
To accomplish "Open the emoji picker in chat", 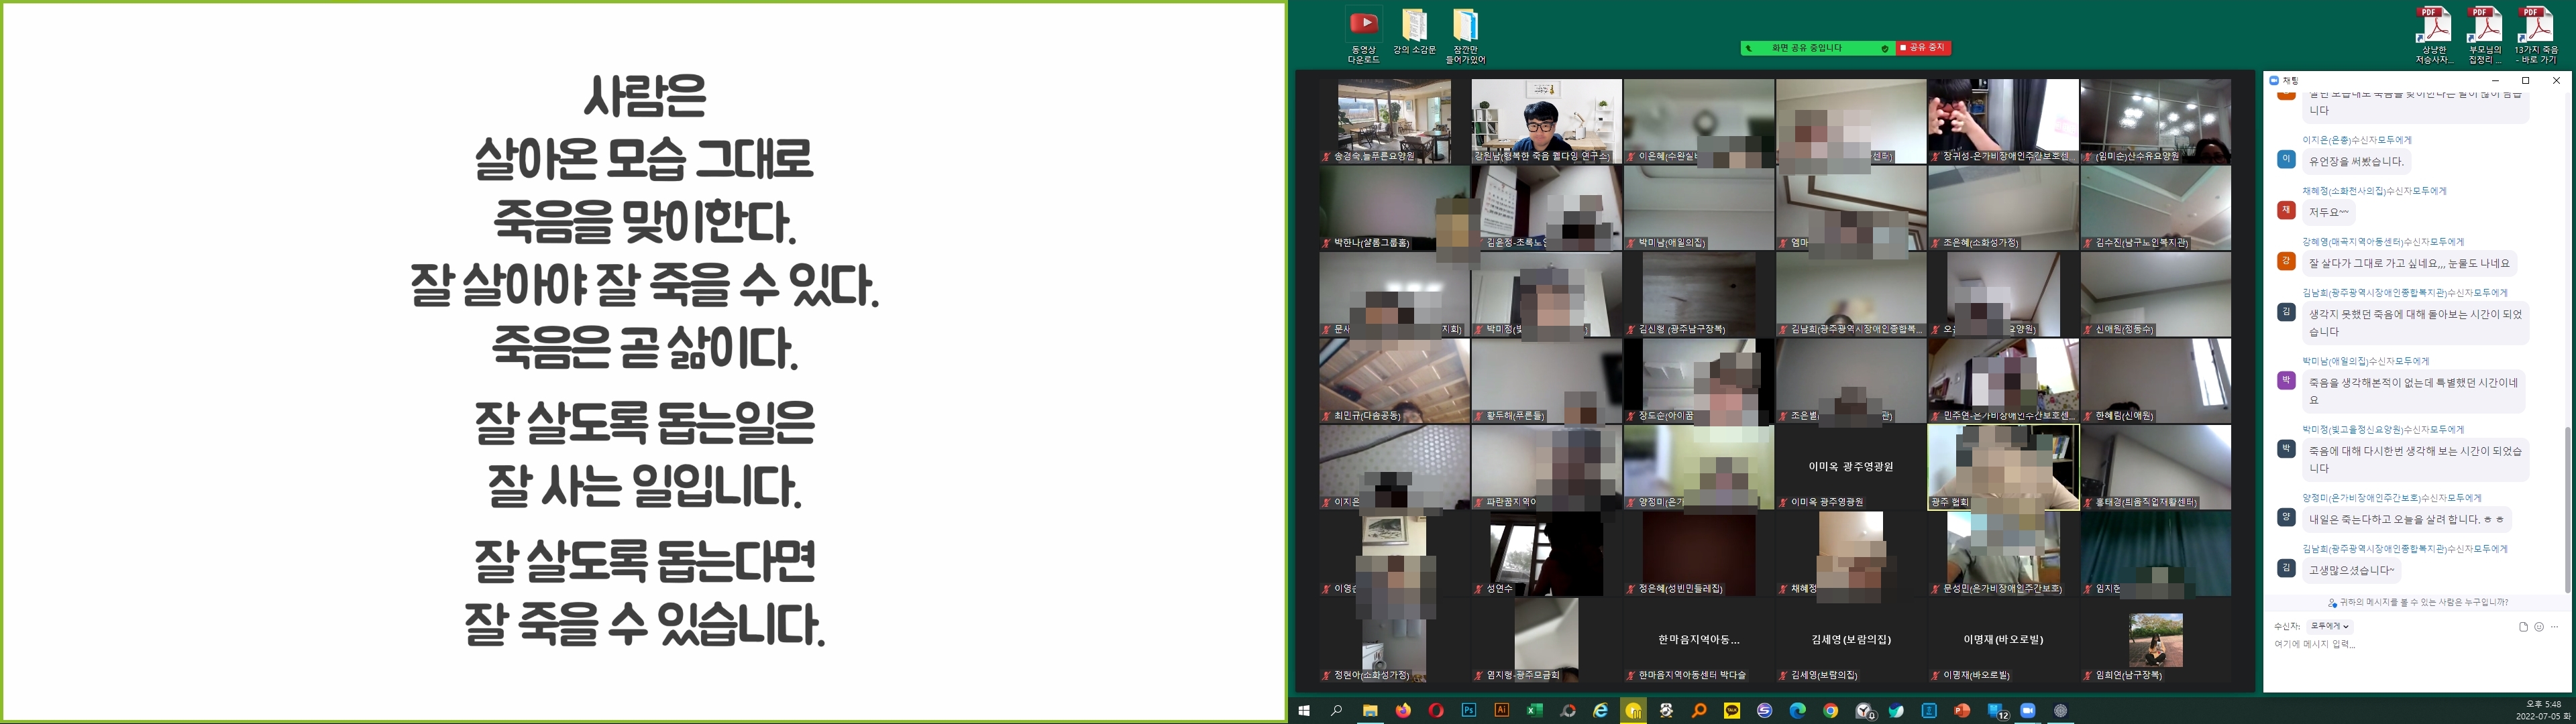I will pyautogui.click(x=2539, y=627).
